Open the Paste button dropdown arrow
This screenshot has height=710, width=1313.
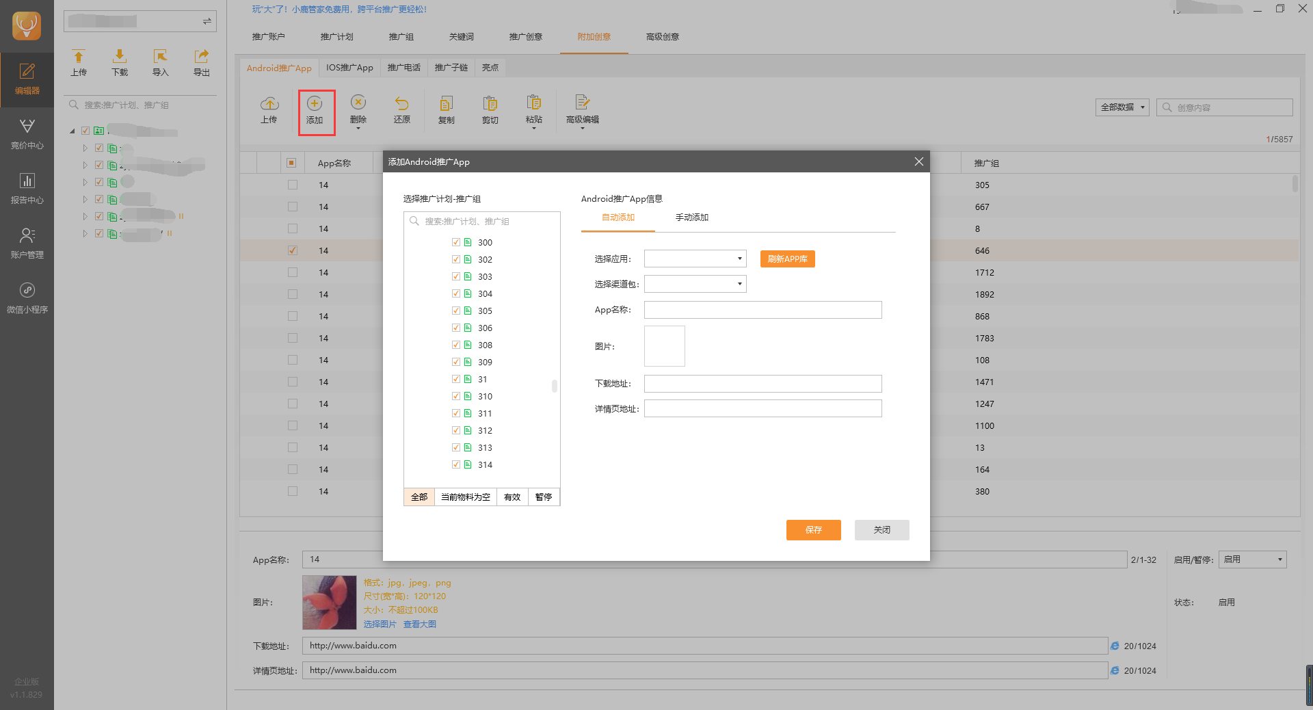(534, 129)
